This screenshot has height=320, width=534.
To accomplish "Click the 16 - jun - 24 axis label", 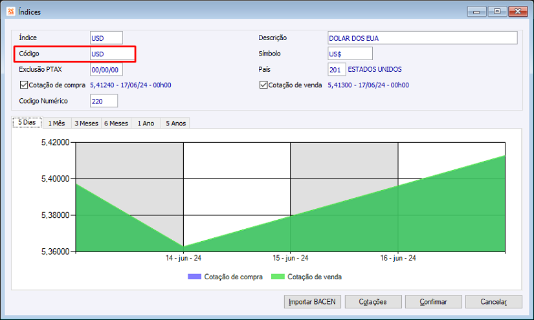I will (398, 258).
